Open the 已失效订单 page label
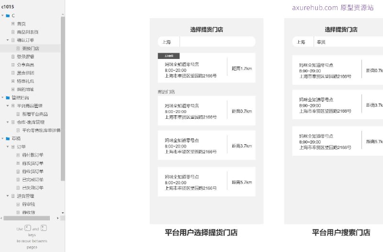383x252 pixels. pos(33,188)
